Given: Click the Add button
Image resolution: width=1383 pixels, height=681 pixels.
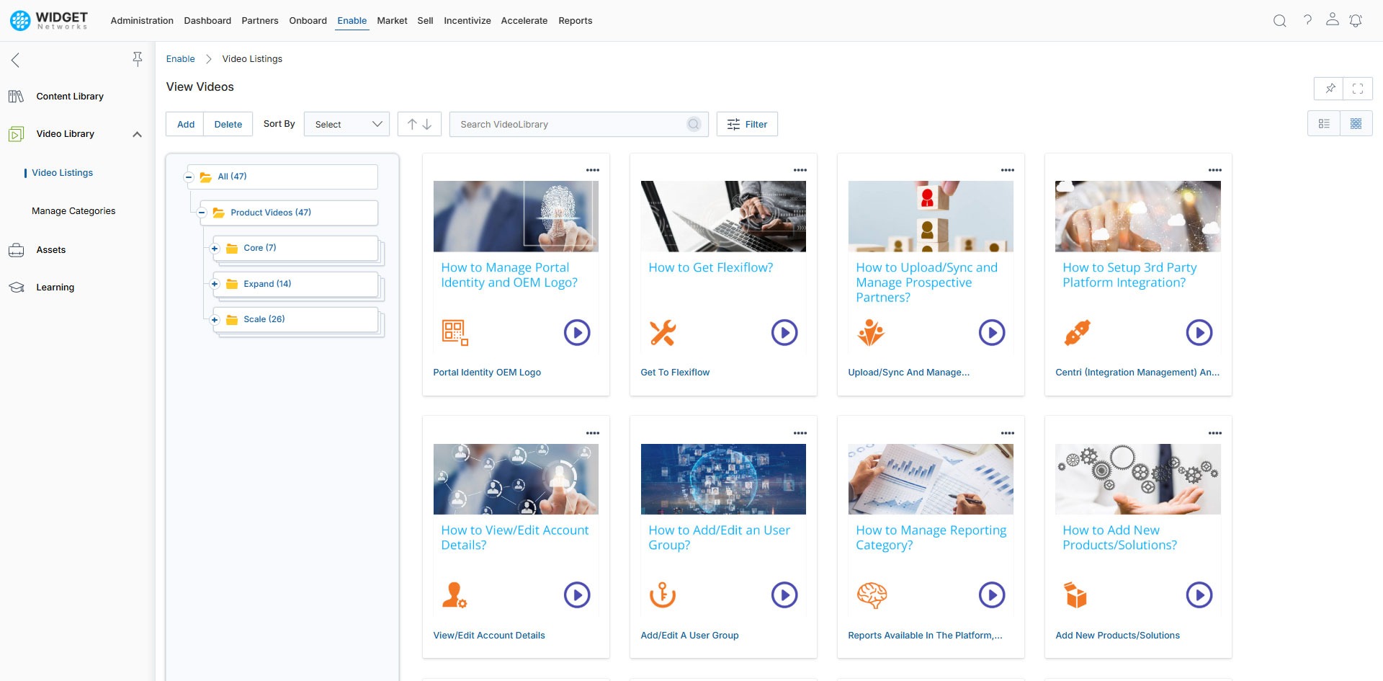Looking at the screenshot, I should point(185,124).
